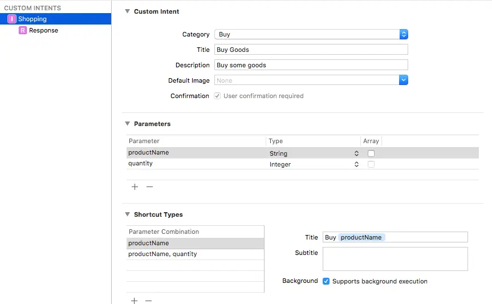Add a new parameter with plus button
The height and width of the screenshot is (304, 492).
135,187
